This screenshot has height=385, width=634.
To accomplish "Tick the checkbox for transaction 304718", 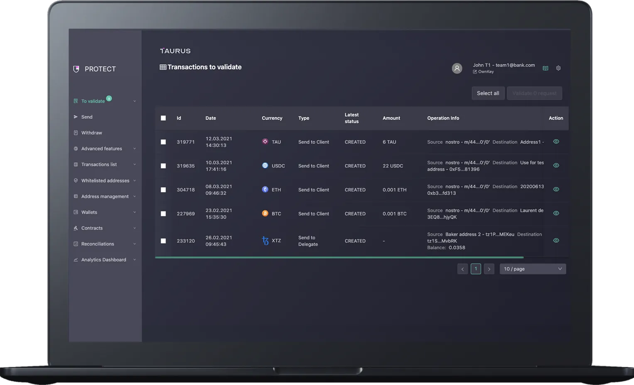I will coord(163,190).
